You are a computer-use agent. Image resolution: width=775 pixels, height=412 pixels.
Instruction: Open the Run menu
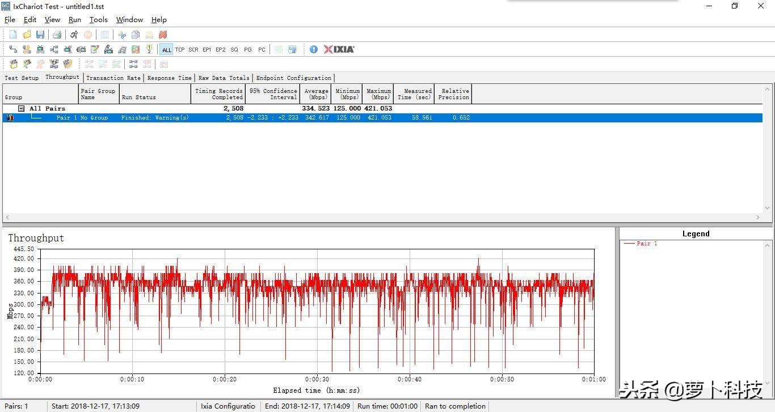click(74, 19)
